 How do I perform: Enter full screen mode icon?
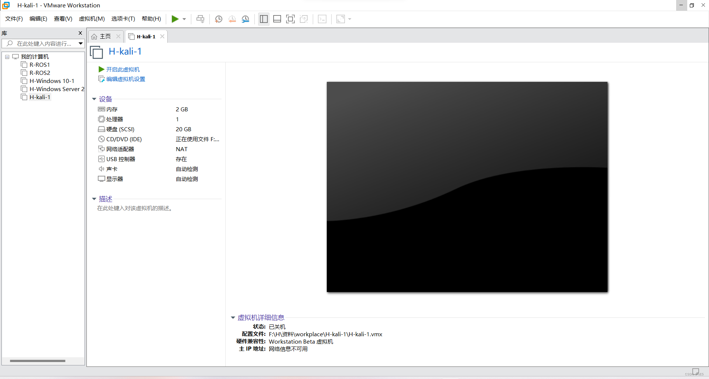(291, 19)
